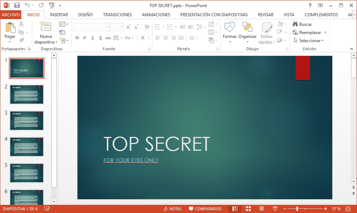Image resolution: width=357 pixels, height=213 pixels.
Task: Click the zoom slider handle
Action: 297,209
